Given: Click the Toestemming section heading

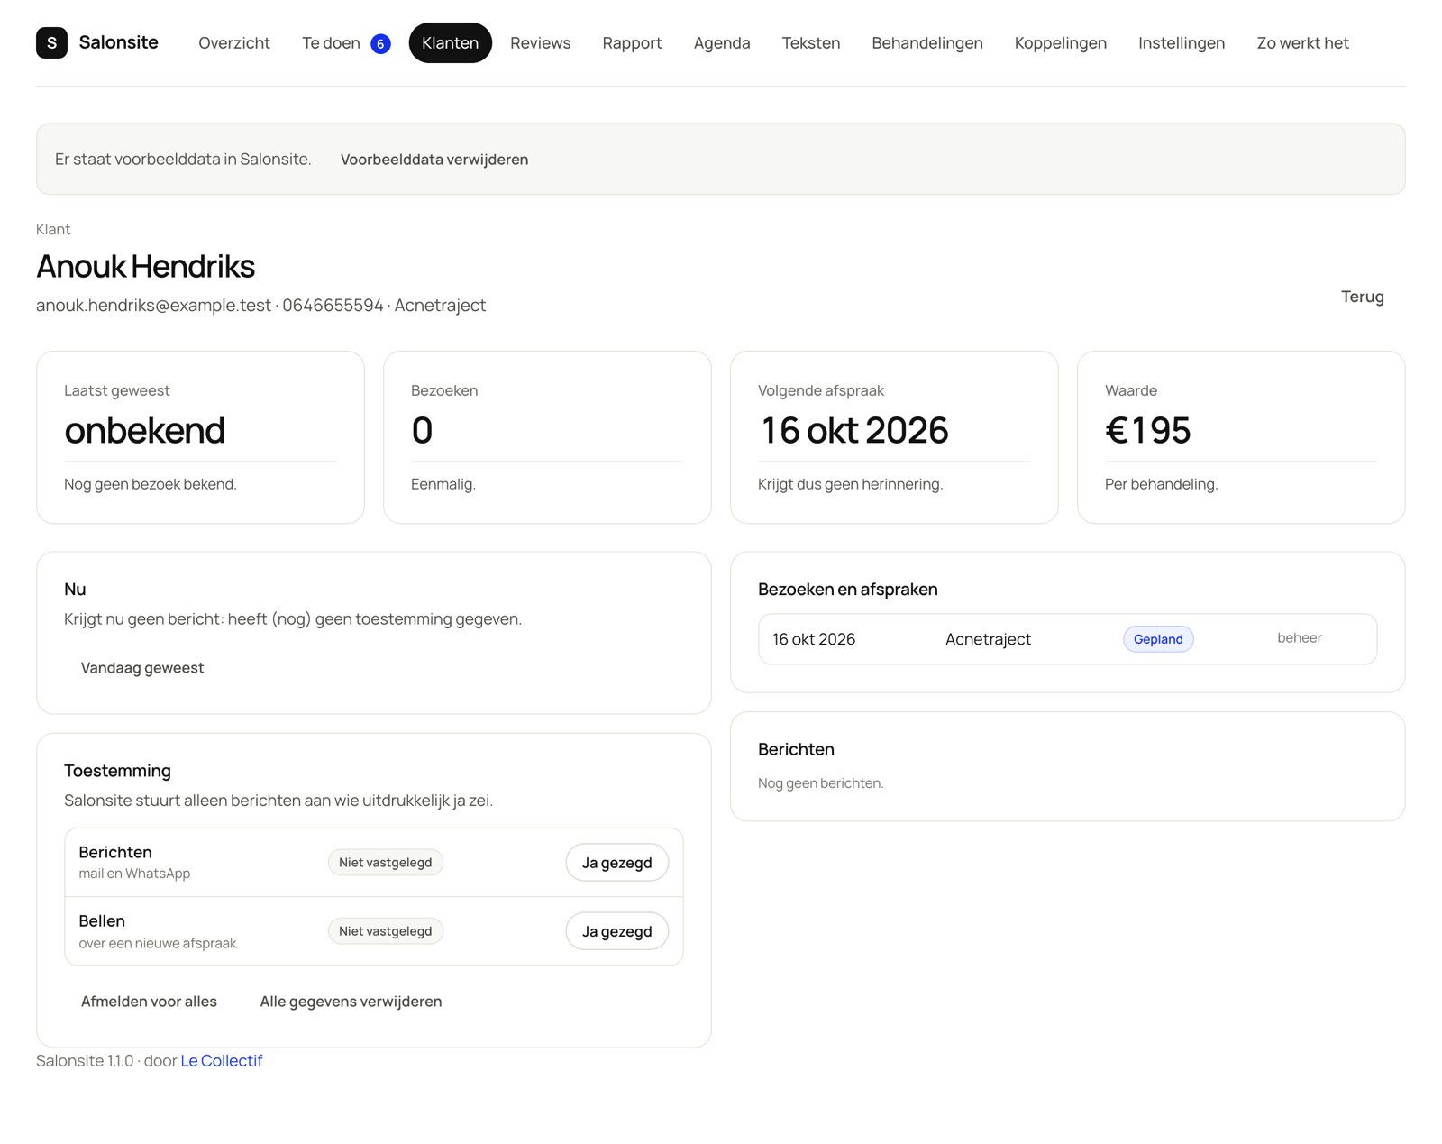Looking at the screenshot, I should tap(117, 771).
